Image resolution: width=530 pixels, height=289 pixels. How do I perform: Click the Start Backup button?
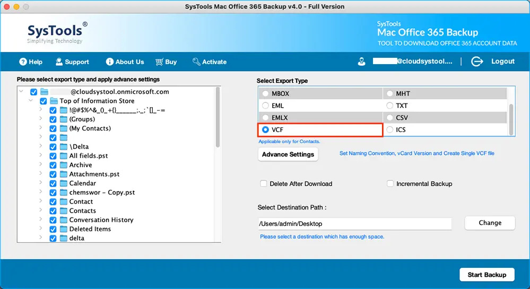point(486,275)
